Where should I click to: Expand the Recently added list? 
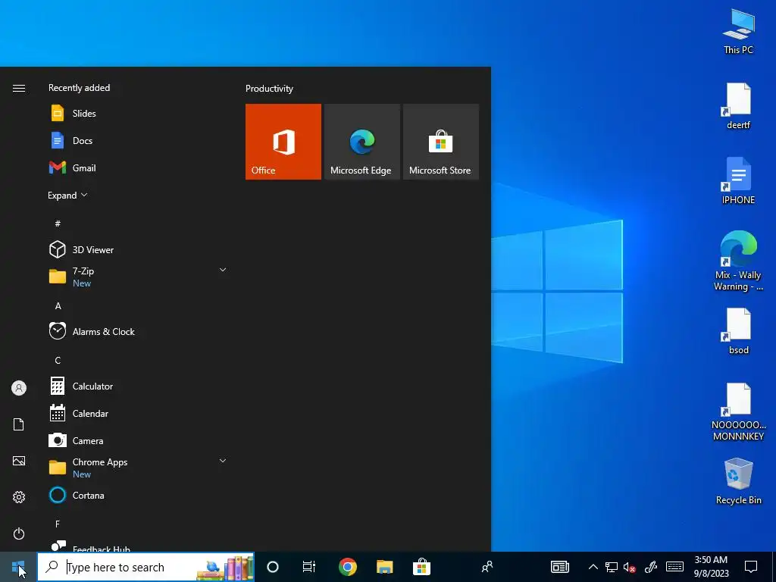(67, 195)
